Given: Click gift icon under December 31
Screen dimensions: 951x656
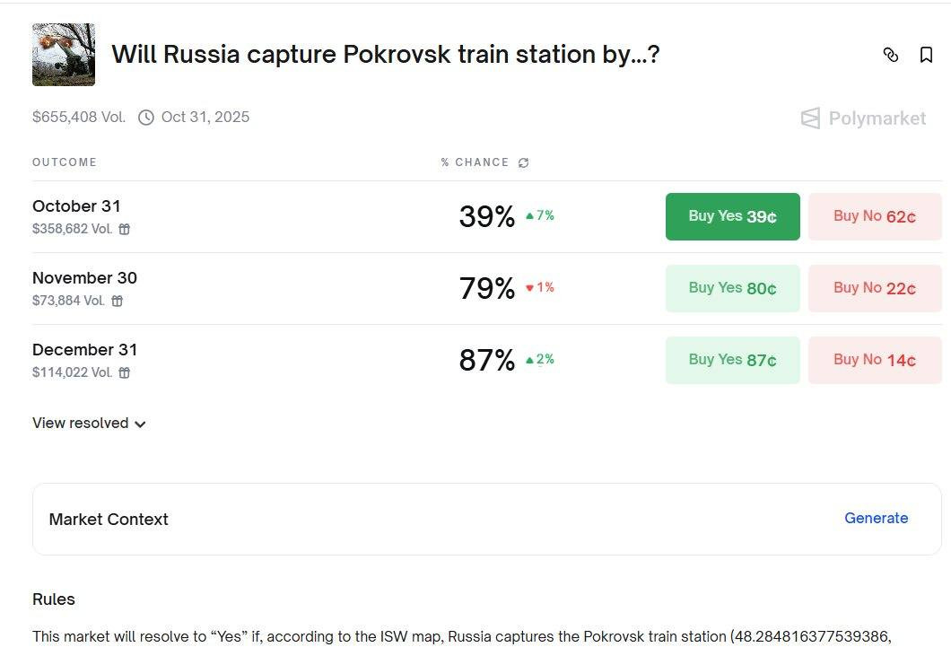Looking at the screenshot, I should click(125, 372).
